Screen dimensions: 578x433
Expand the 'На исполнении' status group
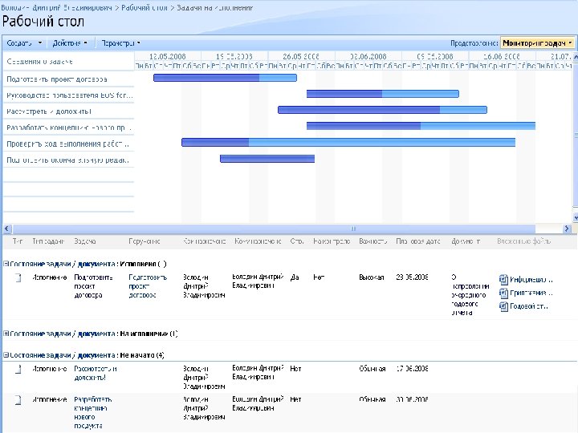tap(6, 333)
